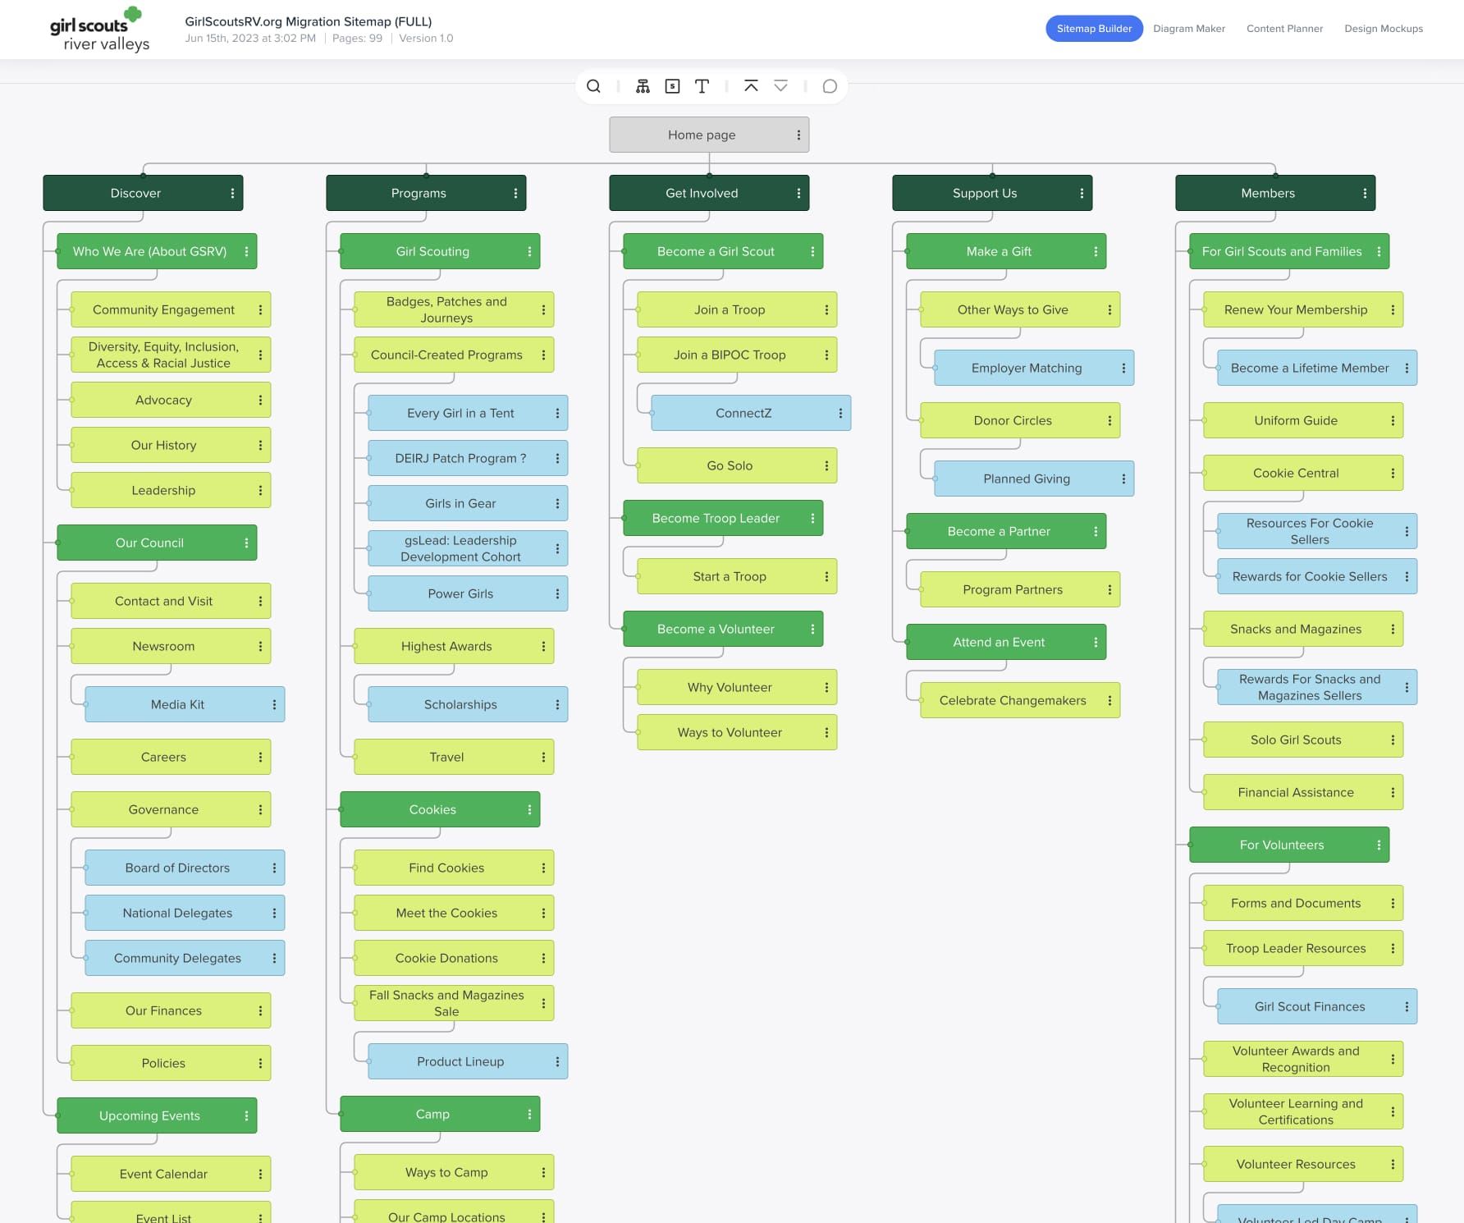Open three-dot menu on Get Involved node

(798, 193)
